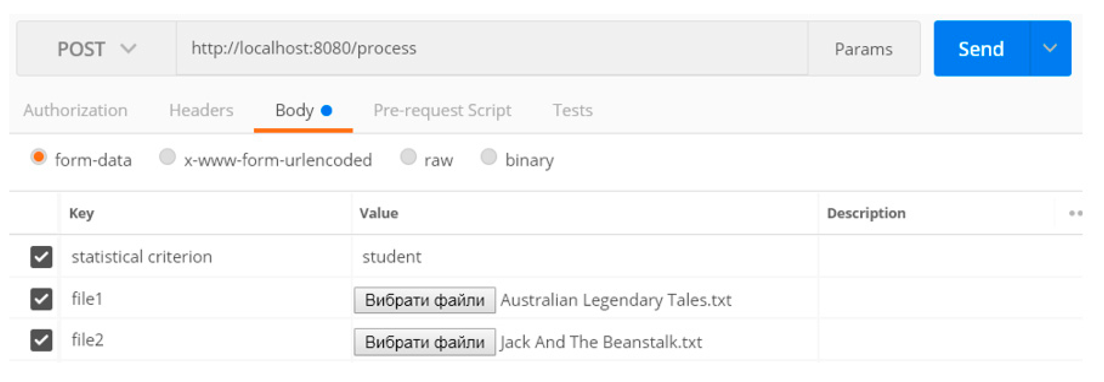Uncheck the statistical criterion row checkbox

point(41,257)
